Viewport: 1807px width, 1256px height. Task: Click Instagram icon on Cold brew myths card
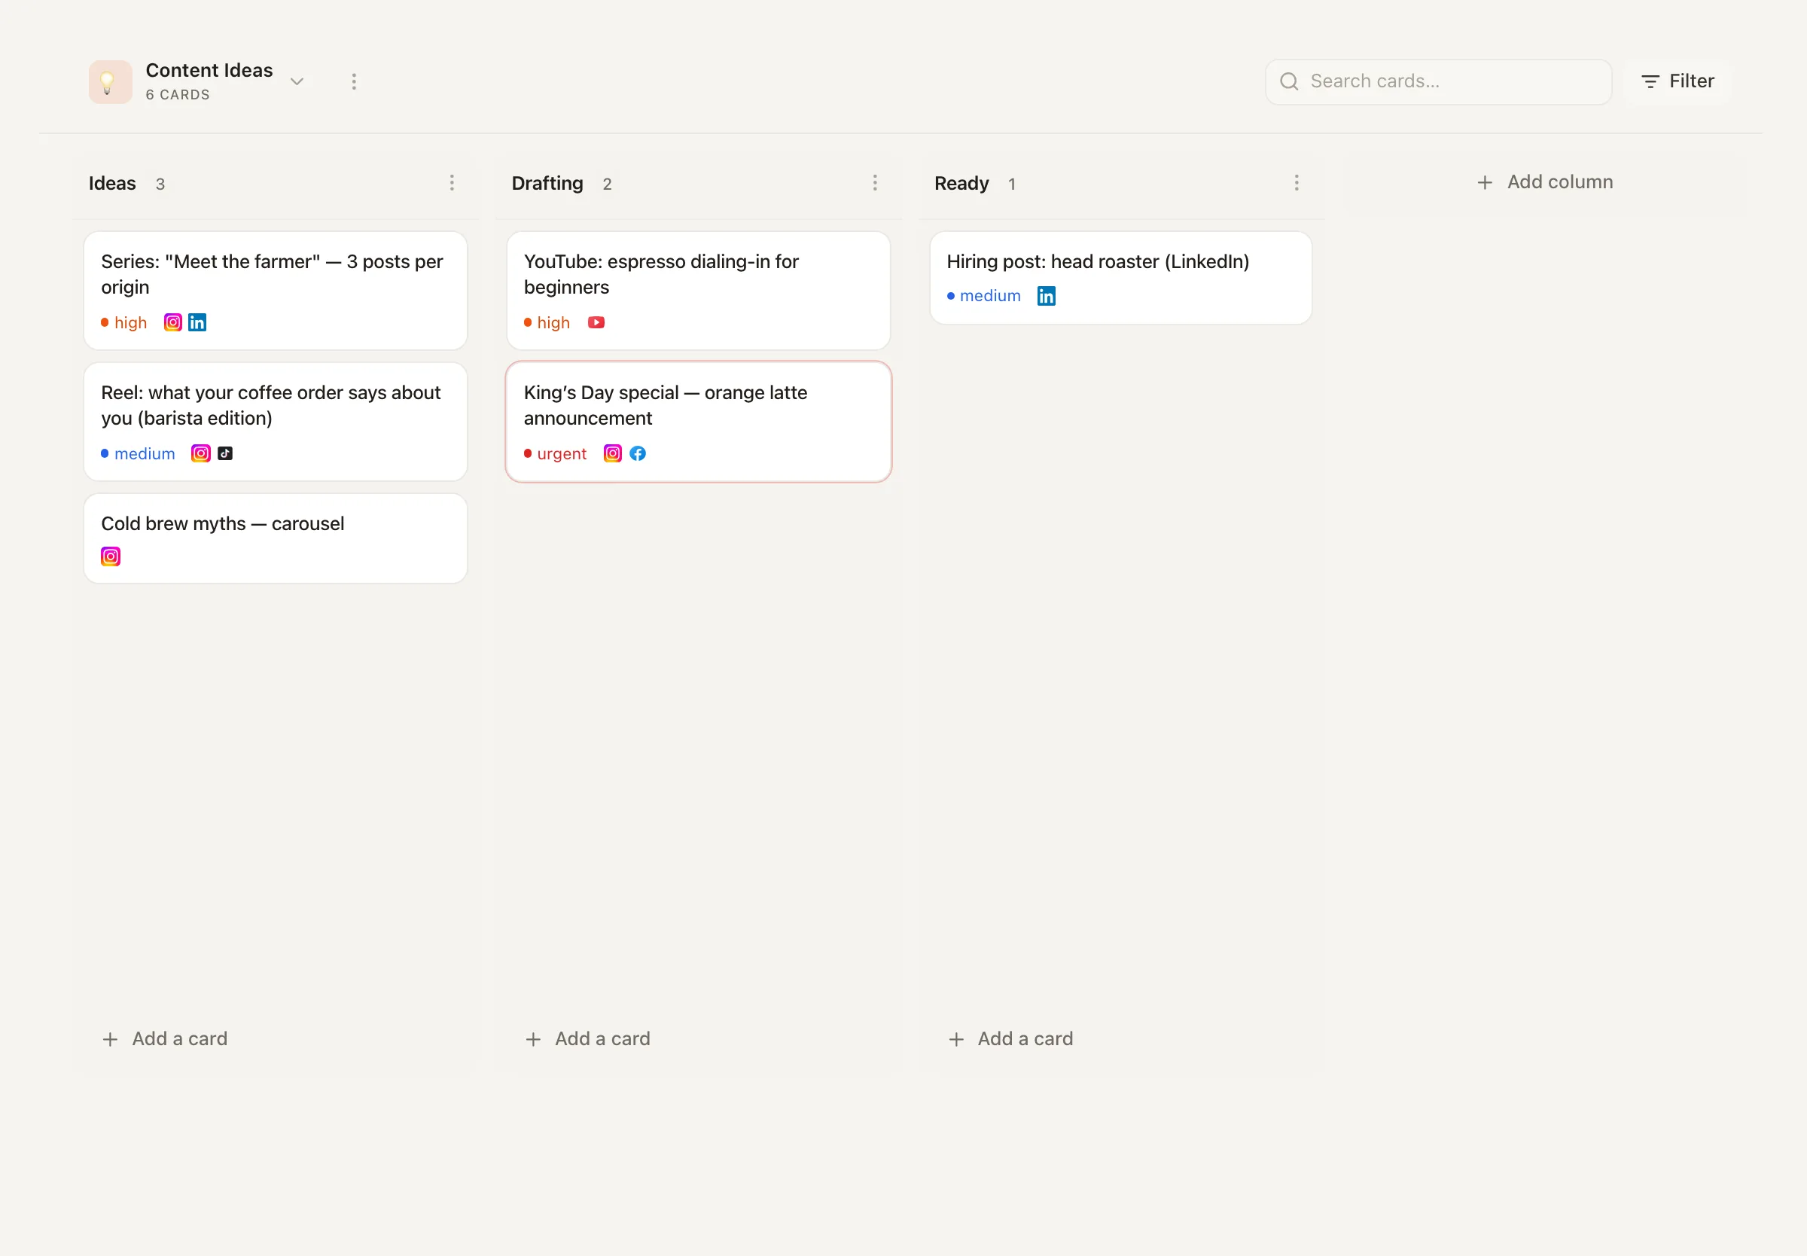pyautogui.click(x=111, y=557)
